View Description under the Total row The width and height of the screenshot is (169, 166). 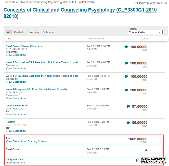tap(16, 141)
